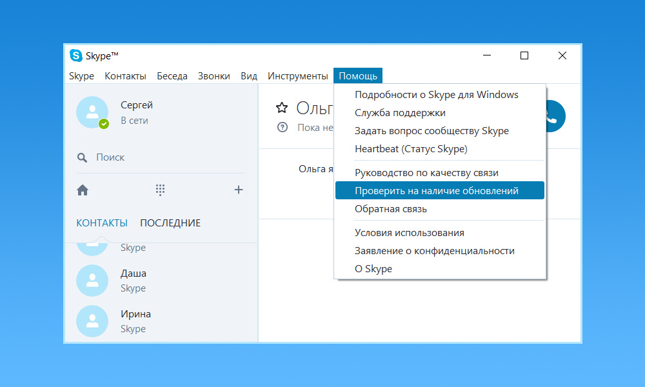Select Irina's contact avatar
The width and height of the screenshot is (645, 387).
tap(92, 321)
